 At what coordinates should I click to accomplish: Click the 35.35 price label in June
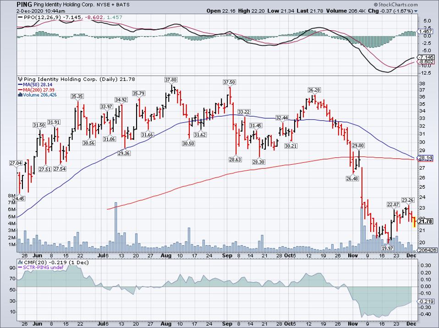[x=77, y=97]
